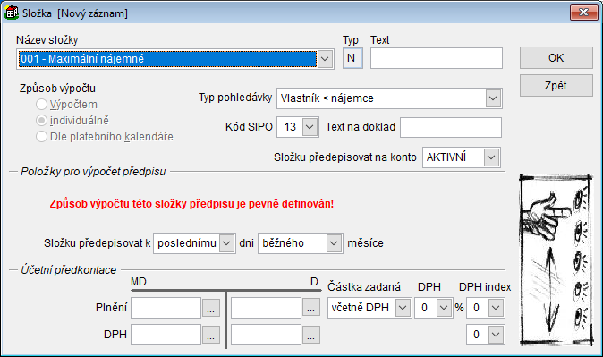Select the individuálně radio button
Screen dimensions: 603x357
click(x=41, y=121)
